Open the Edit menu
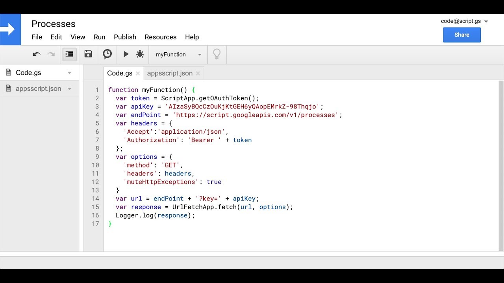Image resolution: width=504 pixels, height=283 pixels. 56,37
